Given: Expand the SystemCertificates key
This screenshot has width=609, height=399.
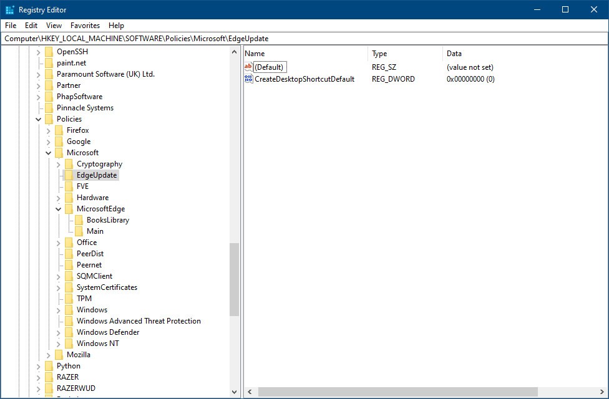Looking at the screenshot, I should coord(59,288).
